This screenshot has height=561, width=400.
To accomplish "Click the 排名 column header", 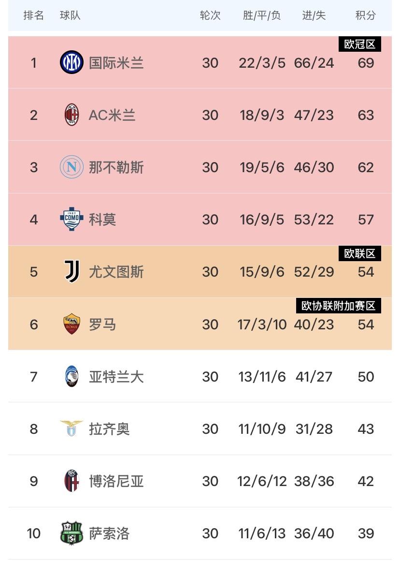I will pos(34,15).
